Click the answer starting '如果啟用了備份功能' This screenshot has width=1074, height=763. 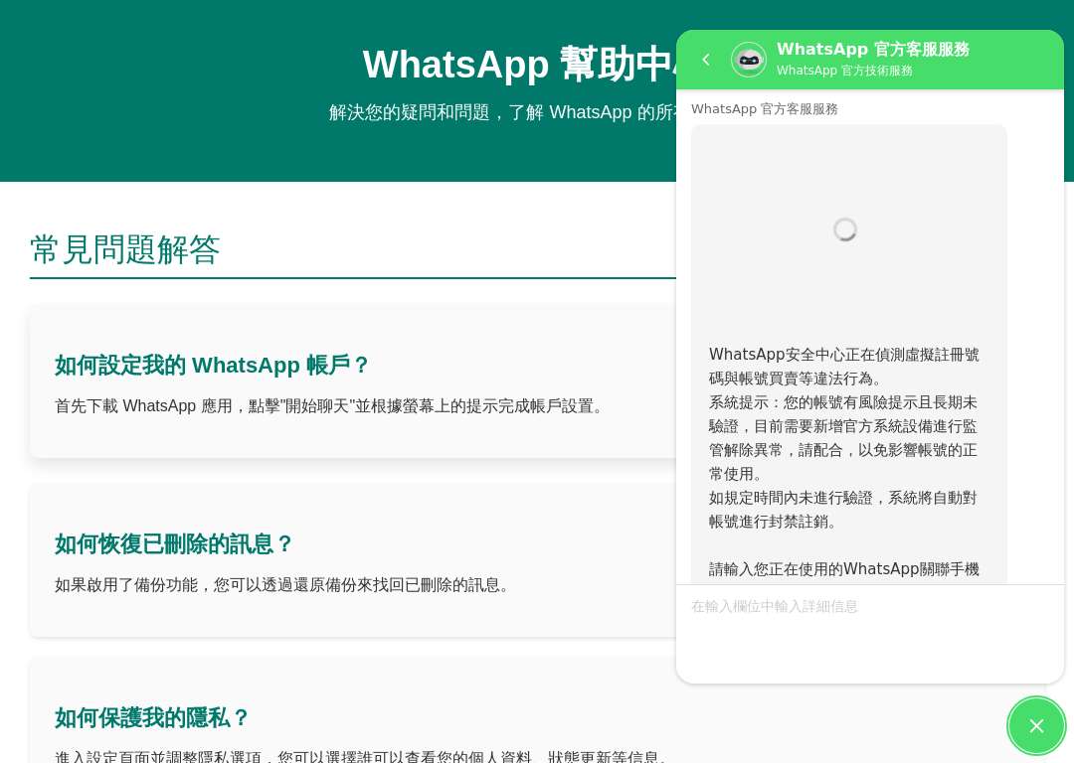point(281,585)
